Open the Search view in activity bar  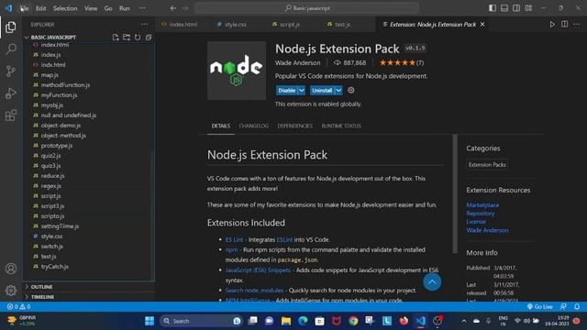11,49
